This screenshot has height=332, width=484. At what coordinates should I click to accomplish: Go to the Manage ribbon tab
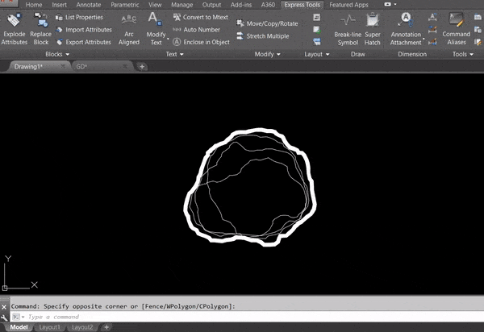[181, 5]
